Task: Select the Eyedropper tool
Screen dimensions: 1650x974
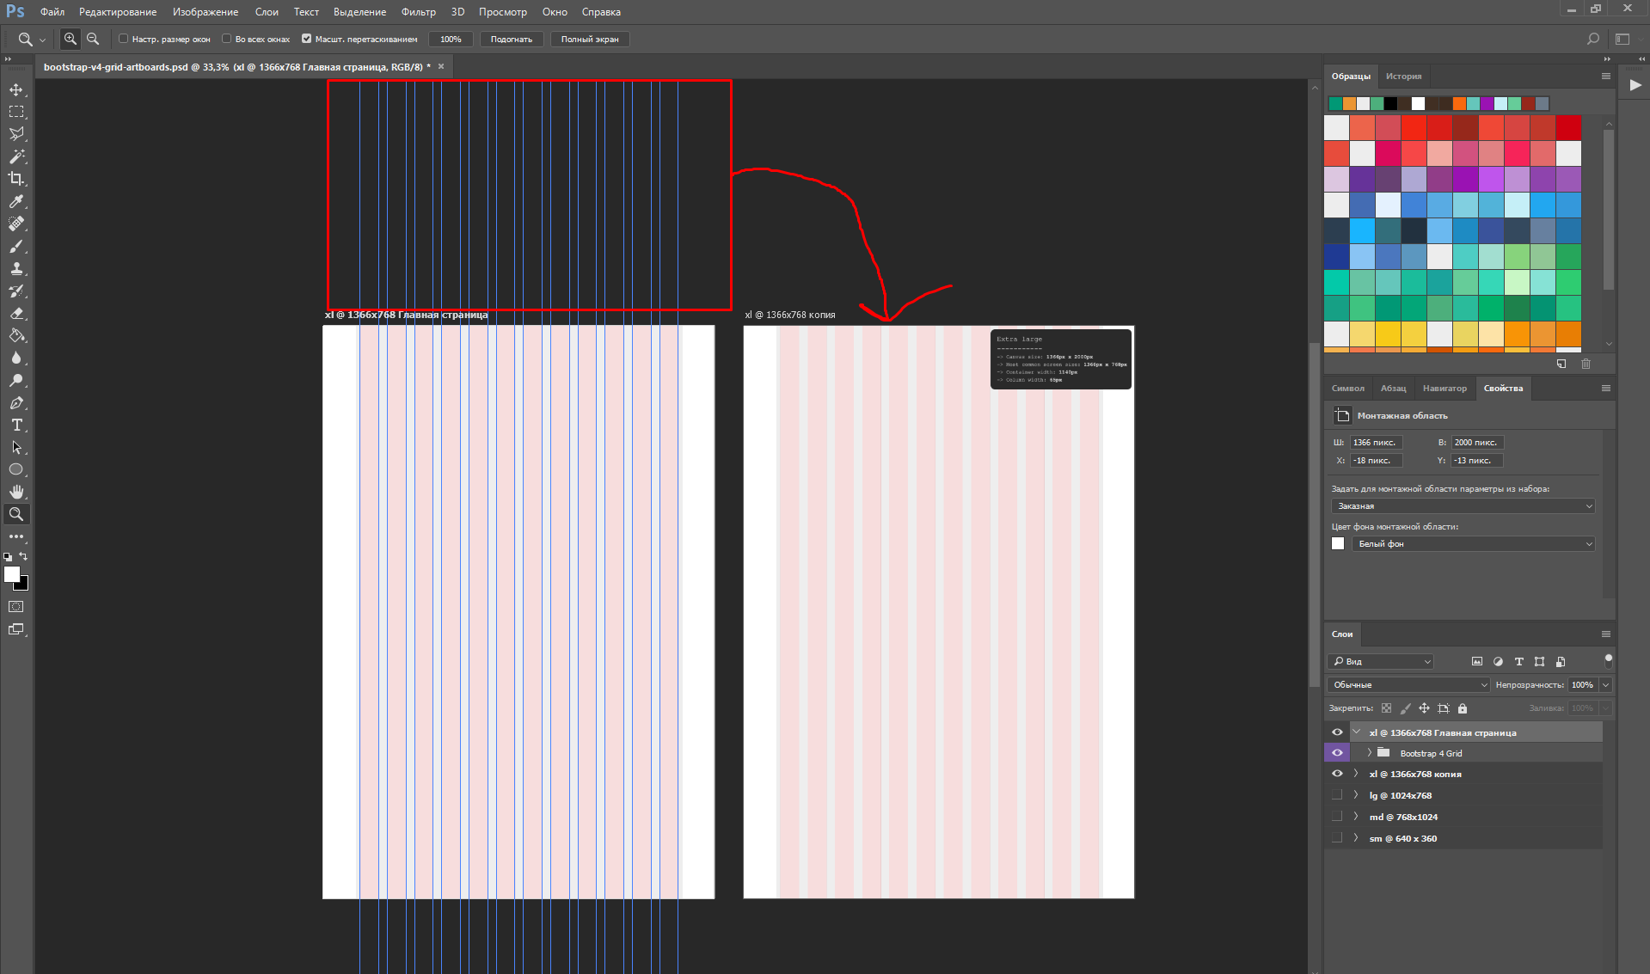Action: pyautogui.click(x=16, y=201)
